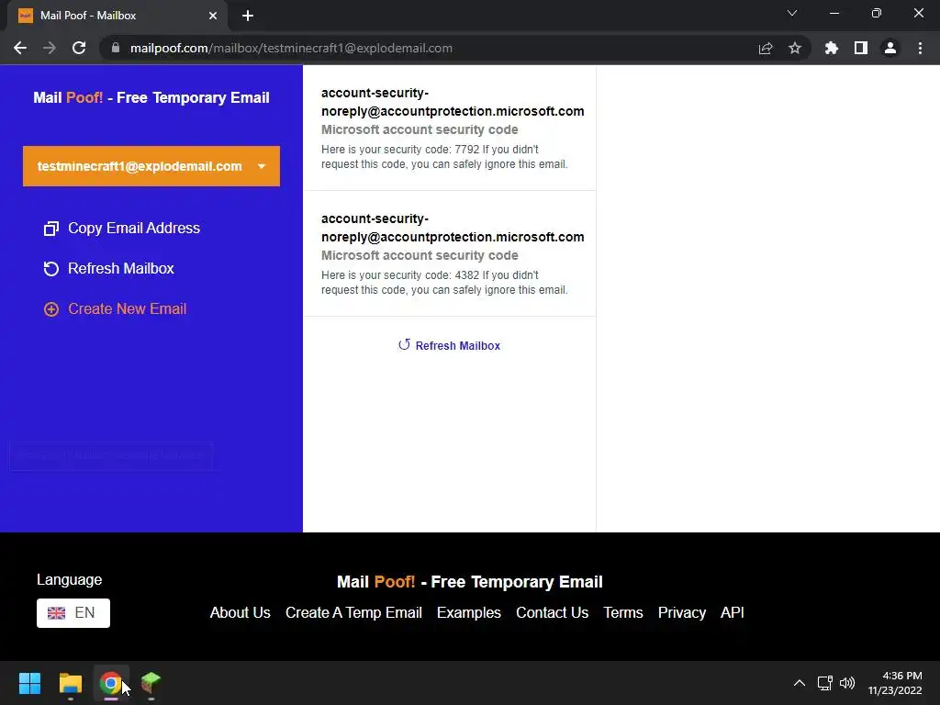Click Refresh Mailbox in the sidebar

[108, 269]
